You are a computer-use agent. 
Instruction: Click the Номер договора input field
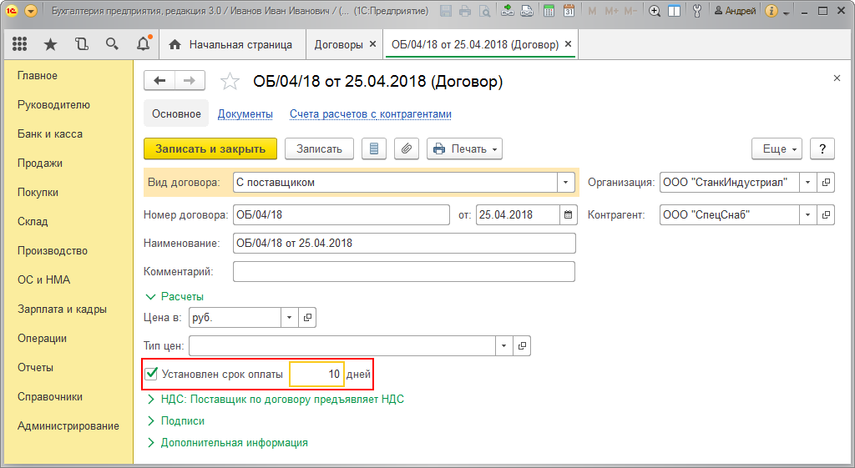[x=341, y=214]
